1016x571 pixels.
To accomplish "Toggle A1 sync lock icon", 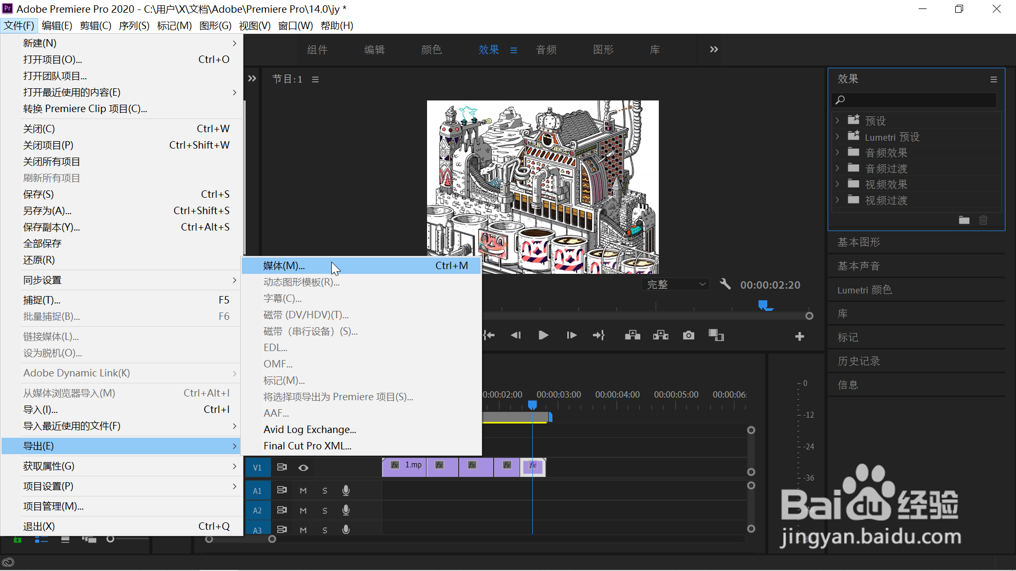I will pyautogui.click(x=282, y=490).
